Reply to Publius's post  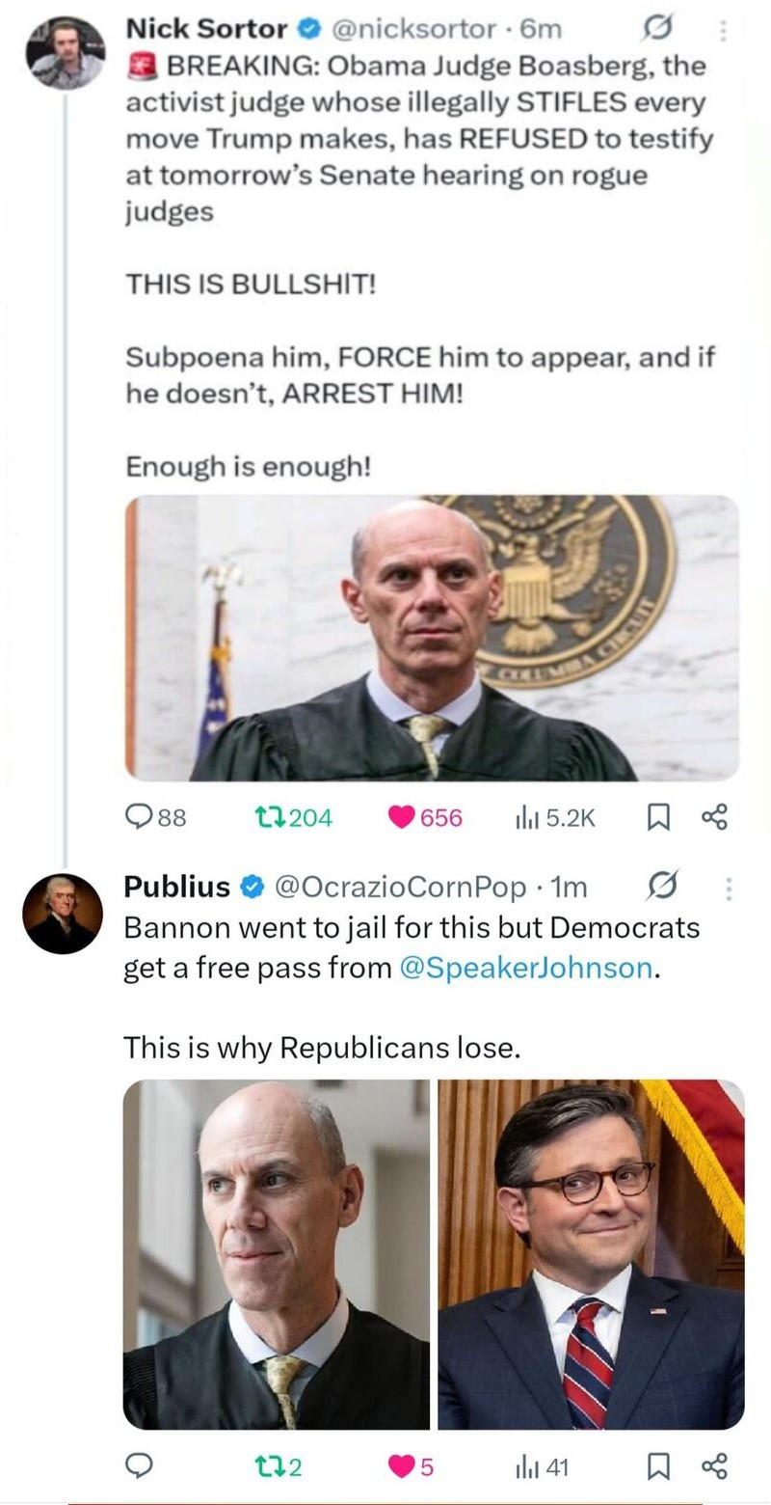click(141, 1466)
